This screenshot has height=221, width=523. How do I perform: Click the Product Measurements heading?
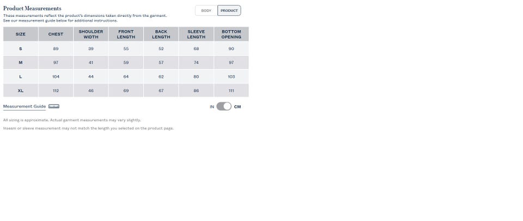(32, 9)
